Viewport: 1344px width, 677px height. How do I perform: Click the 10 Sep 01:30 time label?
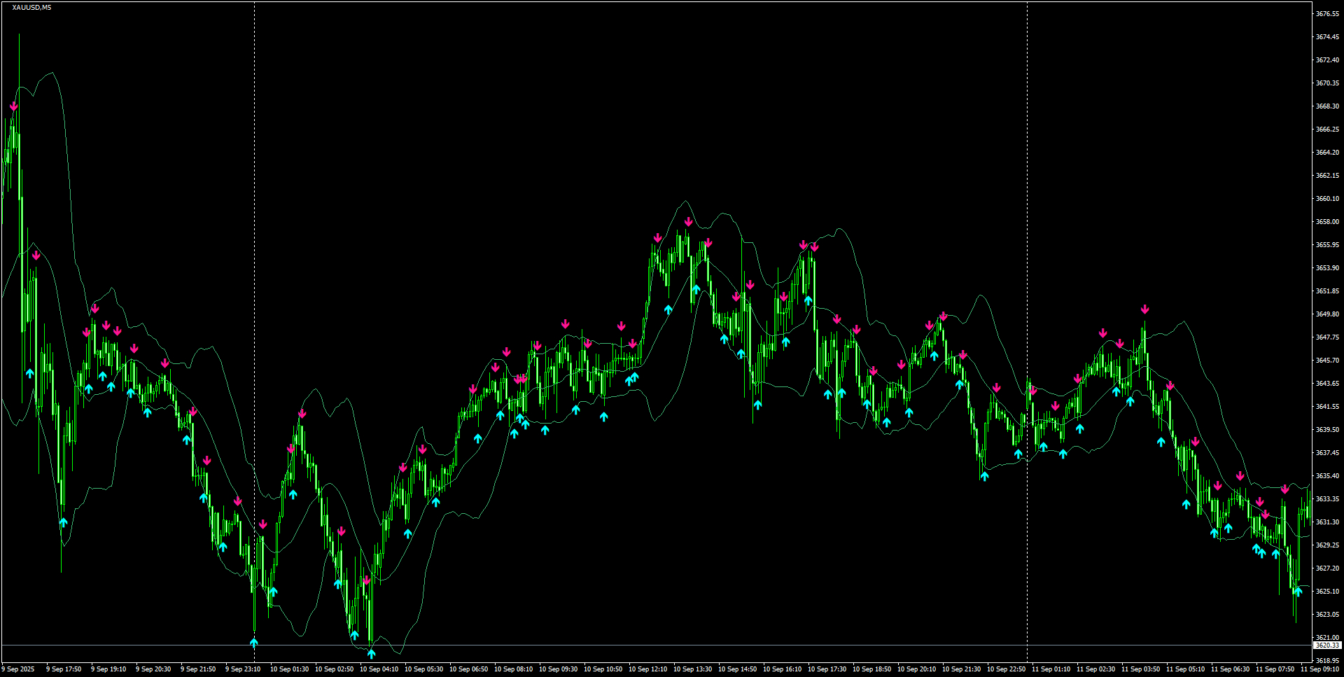[289, 669]
